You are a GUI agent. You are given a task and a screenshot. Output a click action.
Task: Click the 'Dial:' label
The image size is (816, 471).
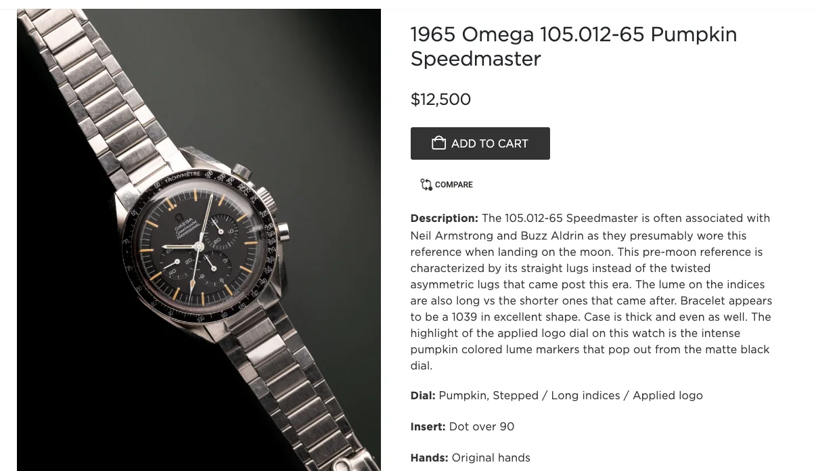tap(422, 395)
